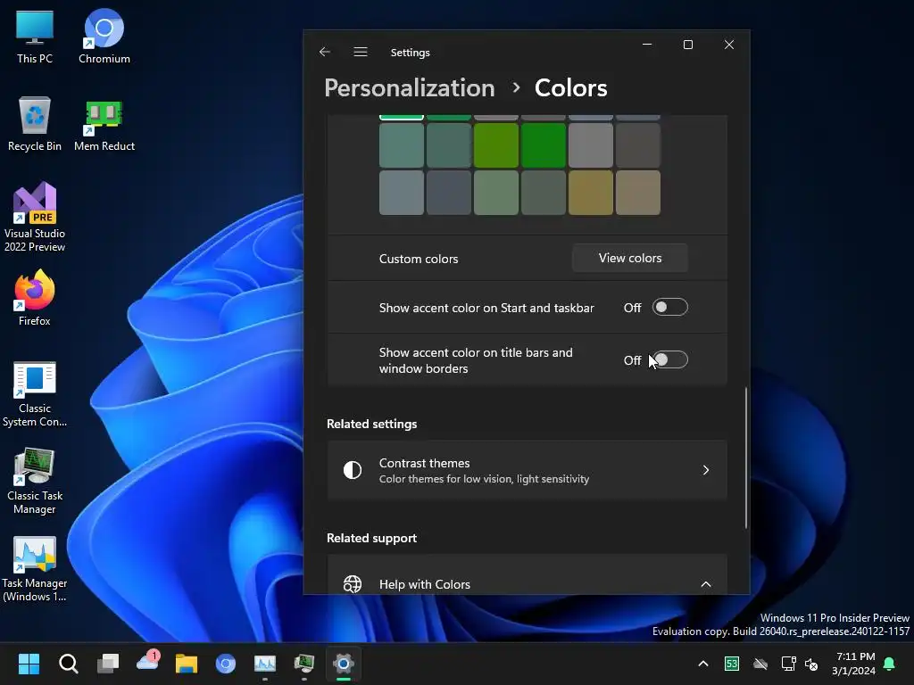
Task: Click the Settings window scrollbar
Action: click(x=746, y=458)
